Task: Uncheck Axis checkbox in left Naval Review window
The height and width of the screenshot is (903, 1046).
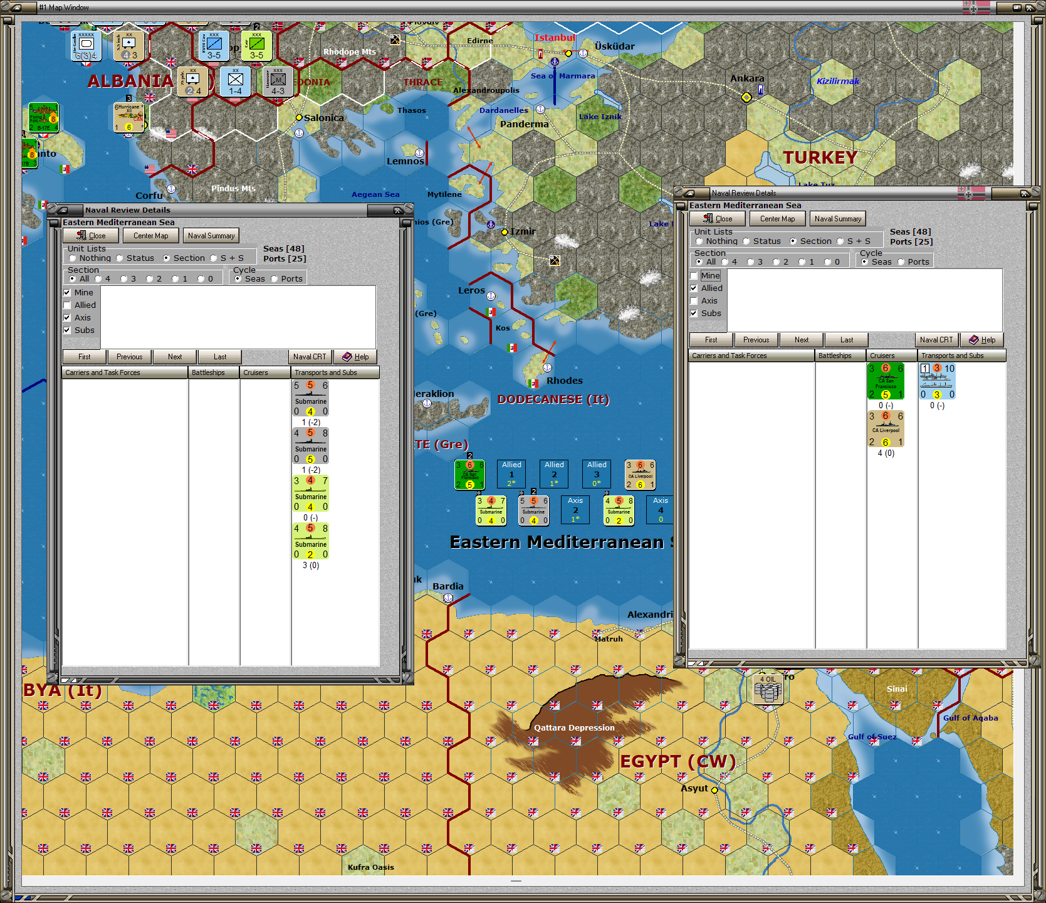Action: point(67,318)
